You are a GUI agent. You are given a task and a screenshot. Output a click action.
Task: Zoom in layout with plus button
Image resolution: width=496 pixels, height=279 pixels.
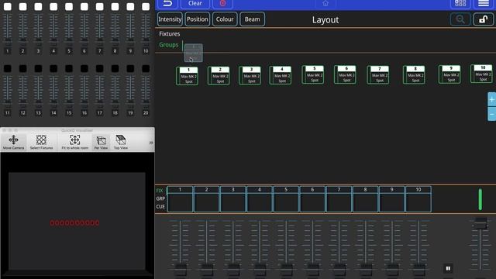click(x=491, y=100)
